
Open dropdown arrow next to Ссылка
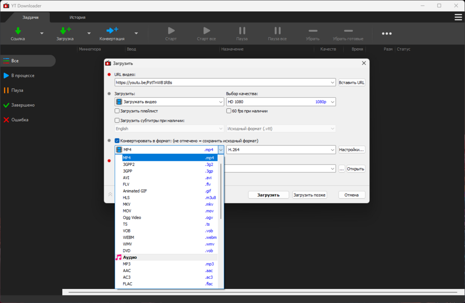[x=42, y=33]
